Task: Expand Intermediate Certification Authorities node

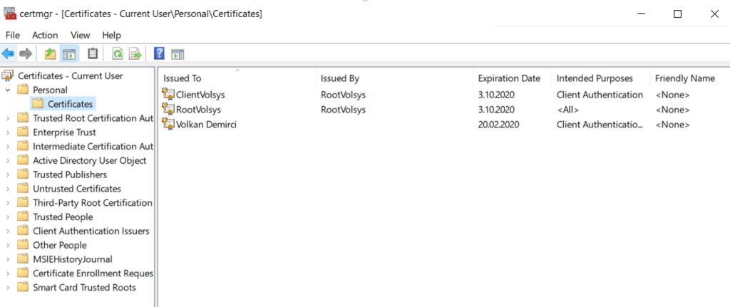Action: (7, 147)
